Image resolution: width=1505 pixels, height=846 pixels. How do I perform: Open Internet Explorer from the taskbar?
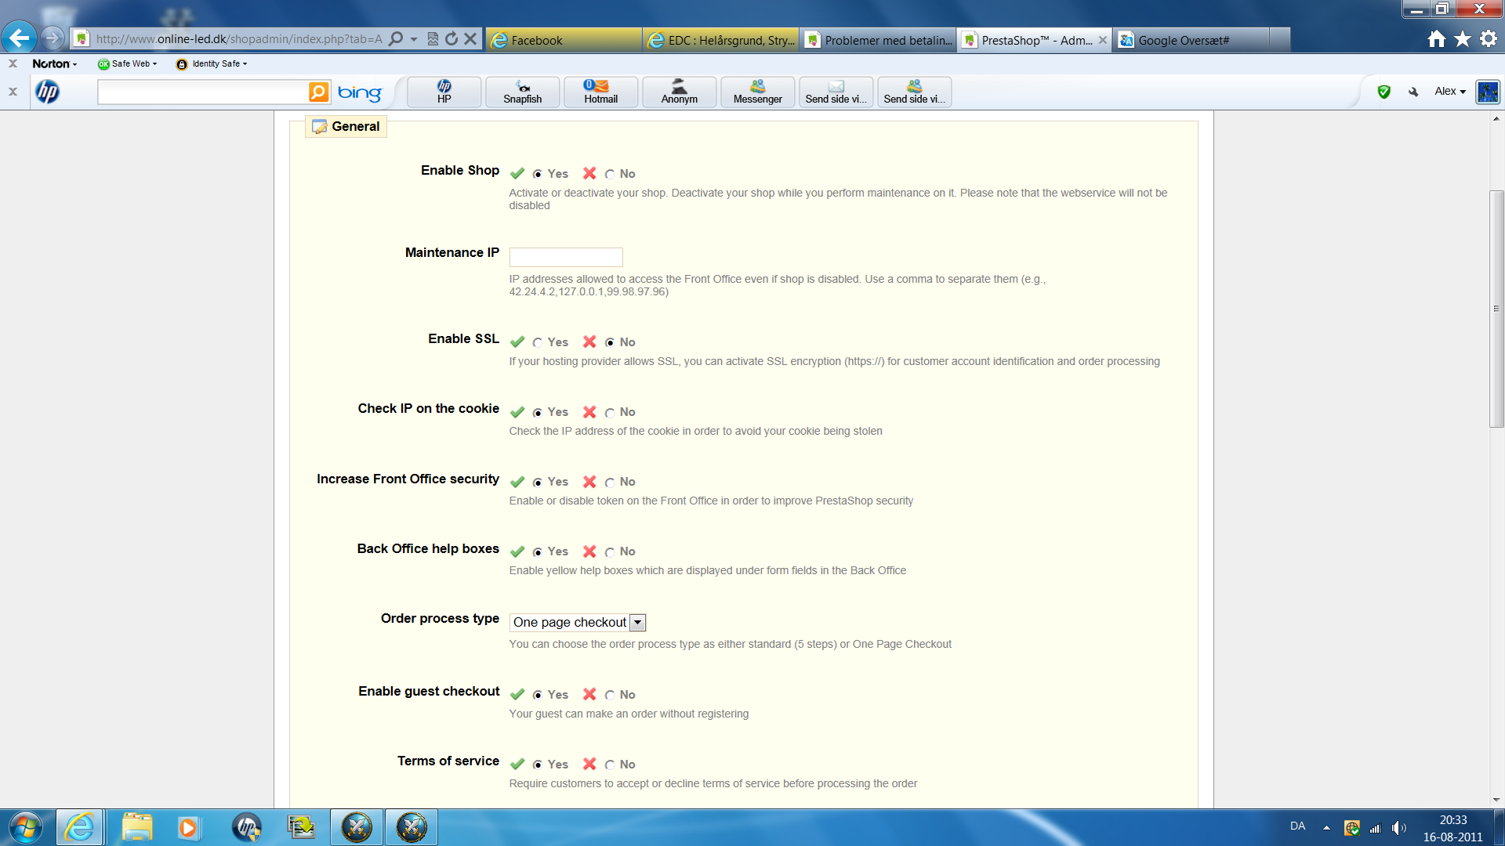pos(80,827)
